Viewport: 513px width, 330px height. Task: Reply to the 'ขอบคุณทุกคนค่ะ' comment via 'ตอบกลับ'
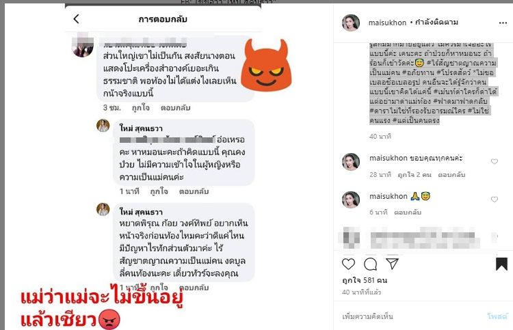[451, 175]
